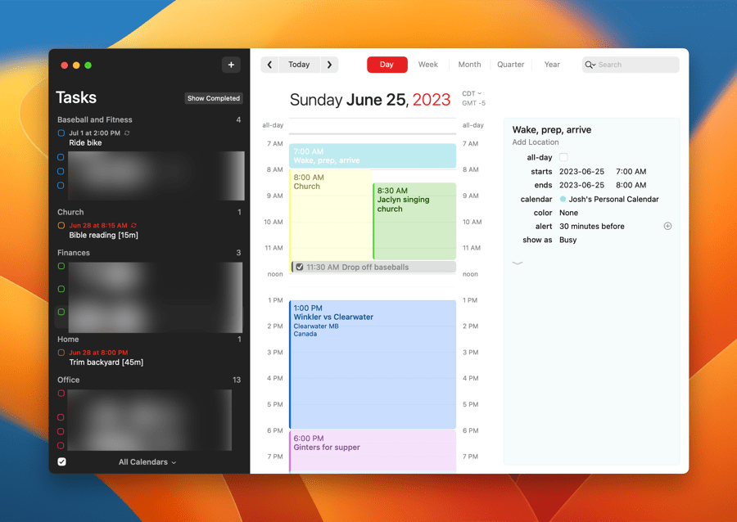Go to next day arrow
Image resolution: width=737 pixels, height=522 pixels.
[x=329, y=65]
